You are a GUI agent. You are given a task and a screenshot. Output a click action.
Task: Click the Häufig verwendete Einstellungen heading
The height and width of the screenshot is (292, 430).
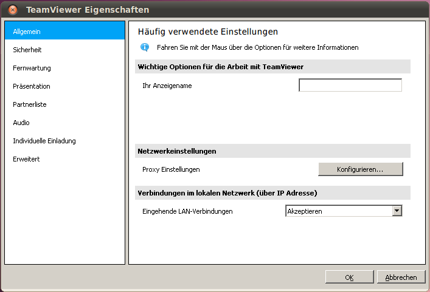[208, 31]
